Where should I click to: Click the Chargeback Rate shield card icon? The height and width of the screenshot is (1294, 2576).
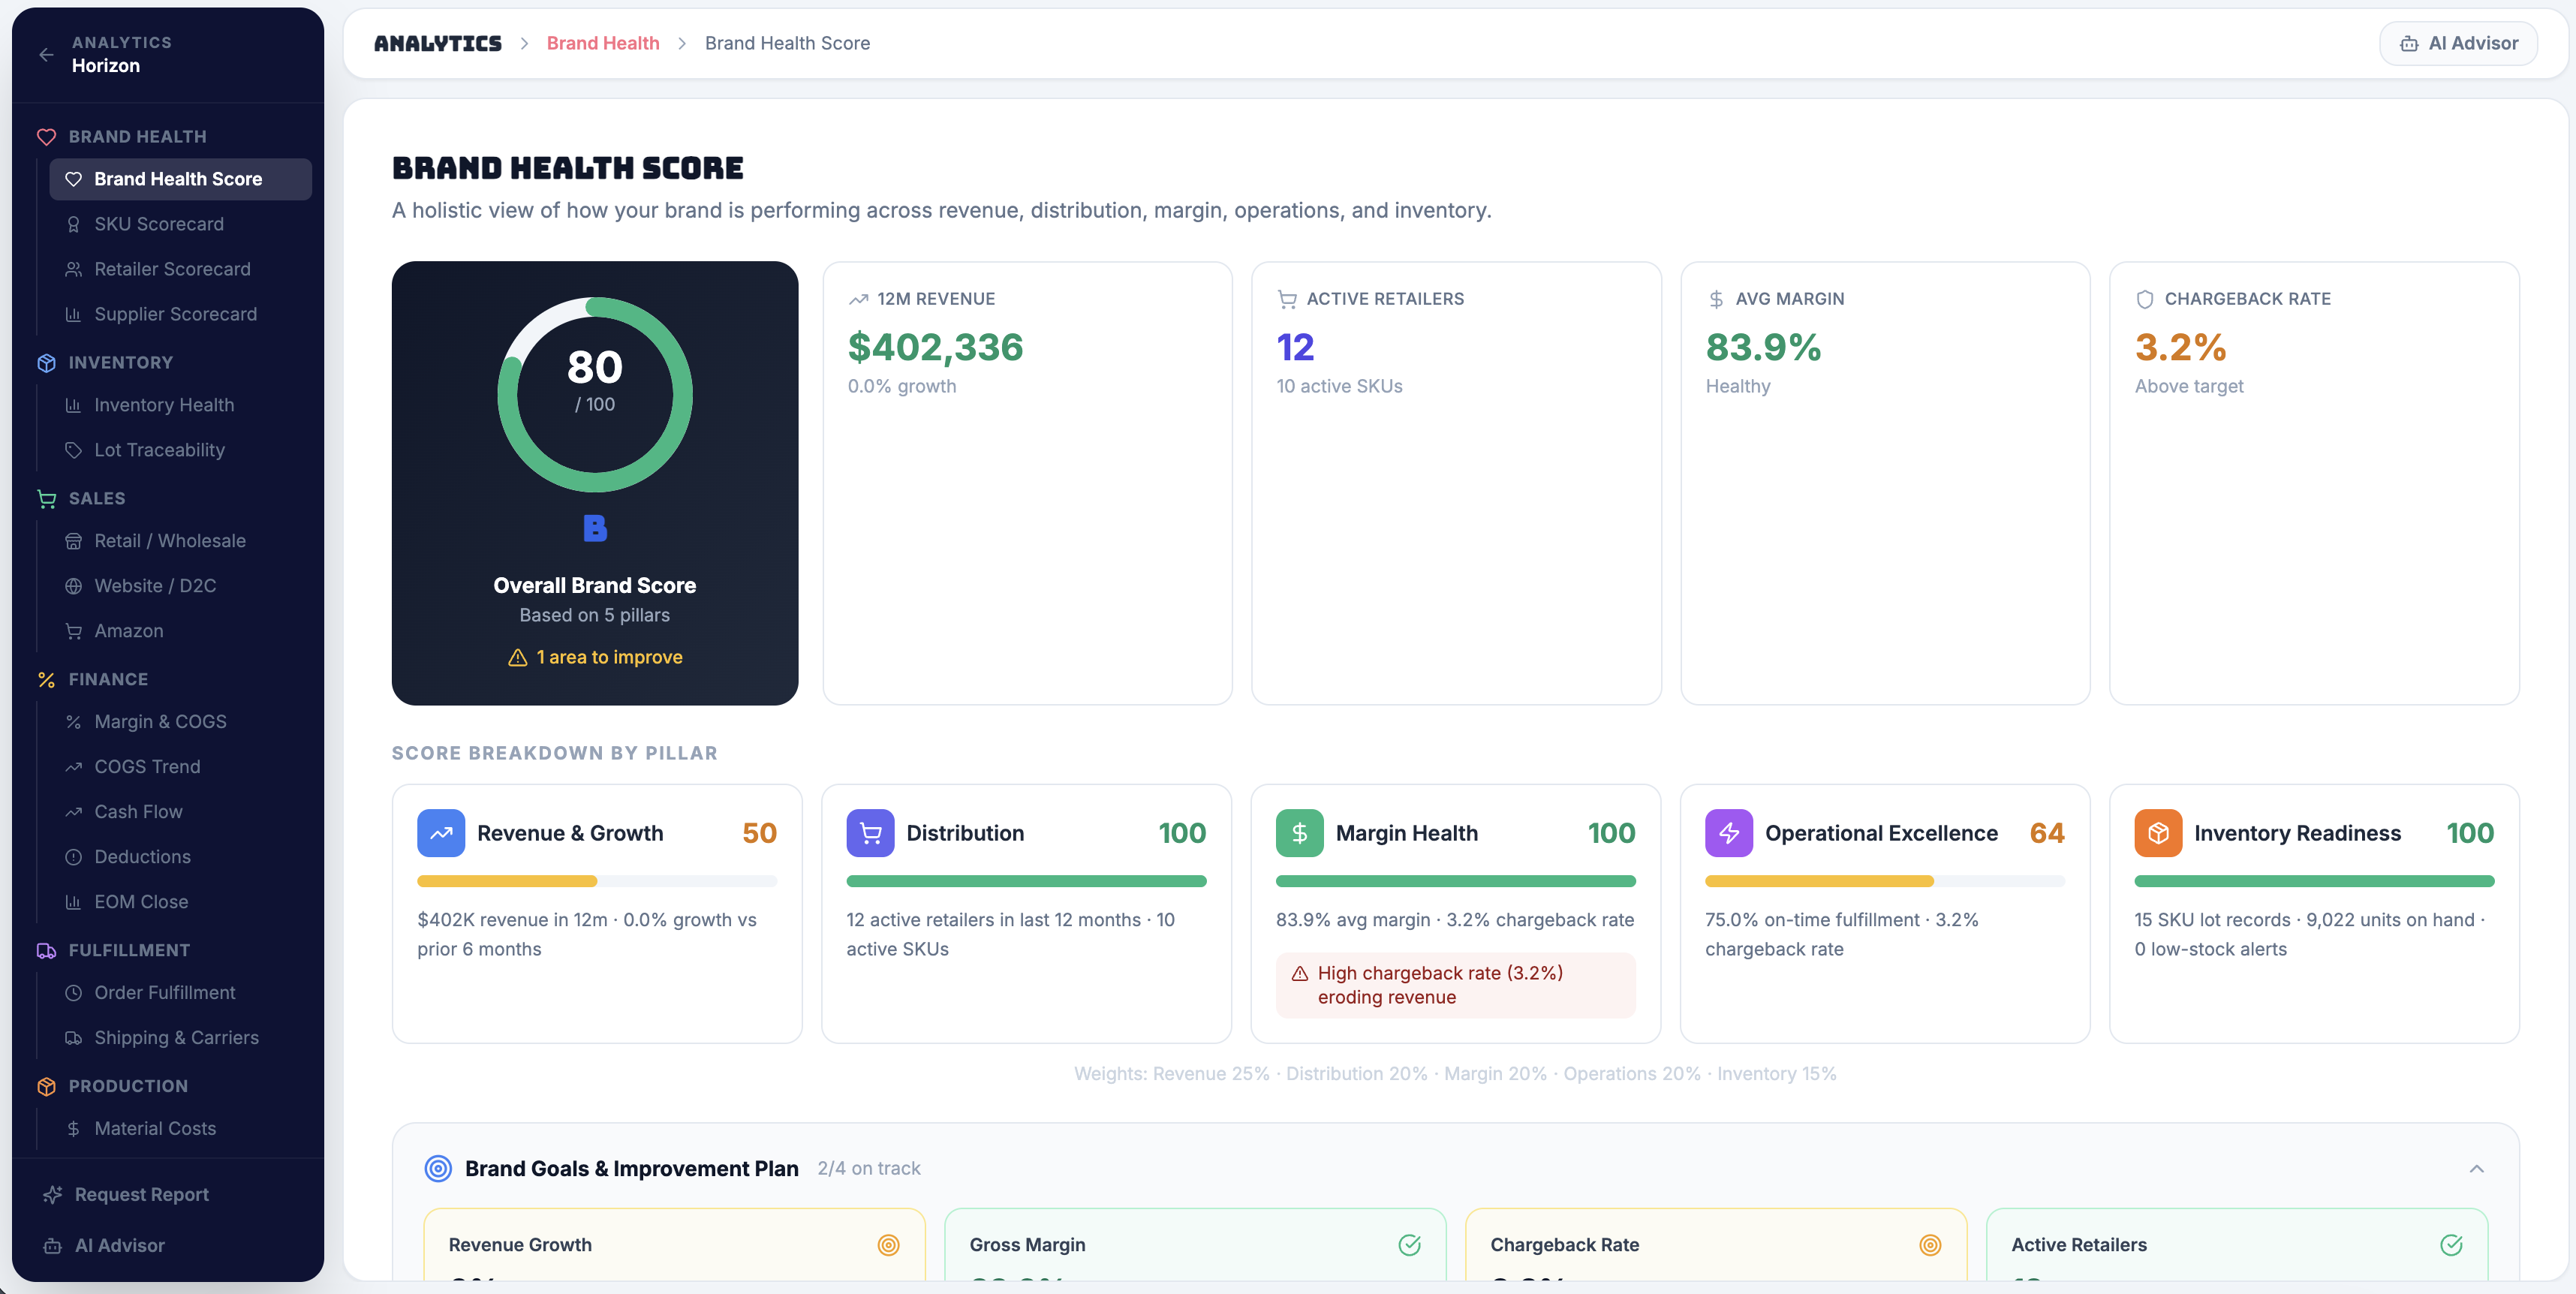tap(2145, 299)
